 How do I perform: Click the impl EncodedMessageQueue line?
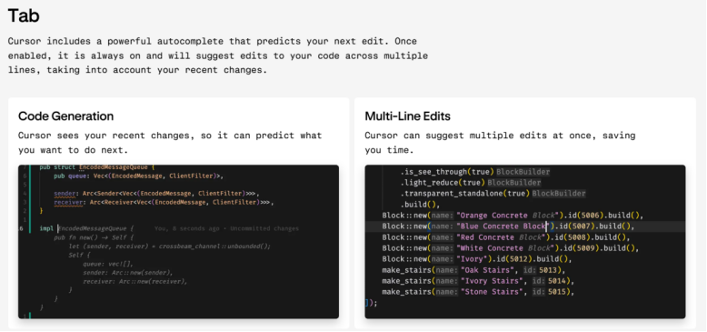click(86, 228)
